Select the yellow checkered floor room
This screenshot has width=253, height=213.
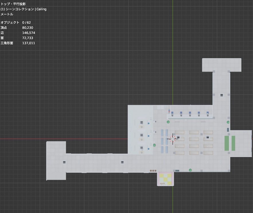point(165,179)
